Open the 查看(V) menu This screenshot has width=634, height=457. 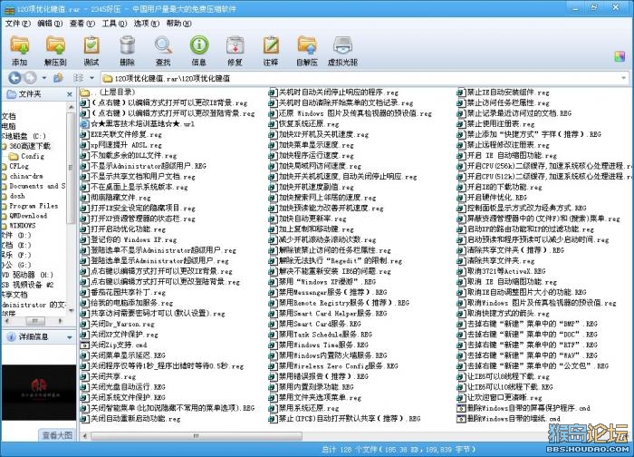pyautogui.click(x=82, y=24)
